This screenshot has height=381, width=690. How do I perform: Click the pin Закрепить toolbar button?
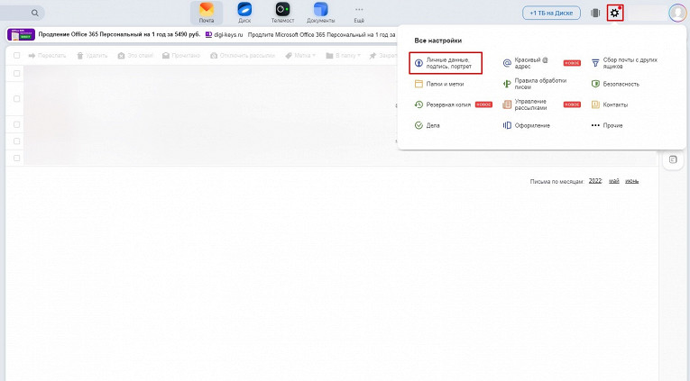[x=383, y=55]
